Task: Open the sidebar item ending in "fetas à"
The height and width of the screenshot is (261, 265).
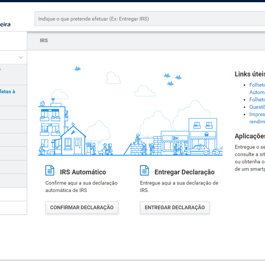Action: [8, 92]
